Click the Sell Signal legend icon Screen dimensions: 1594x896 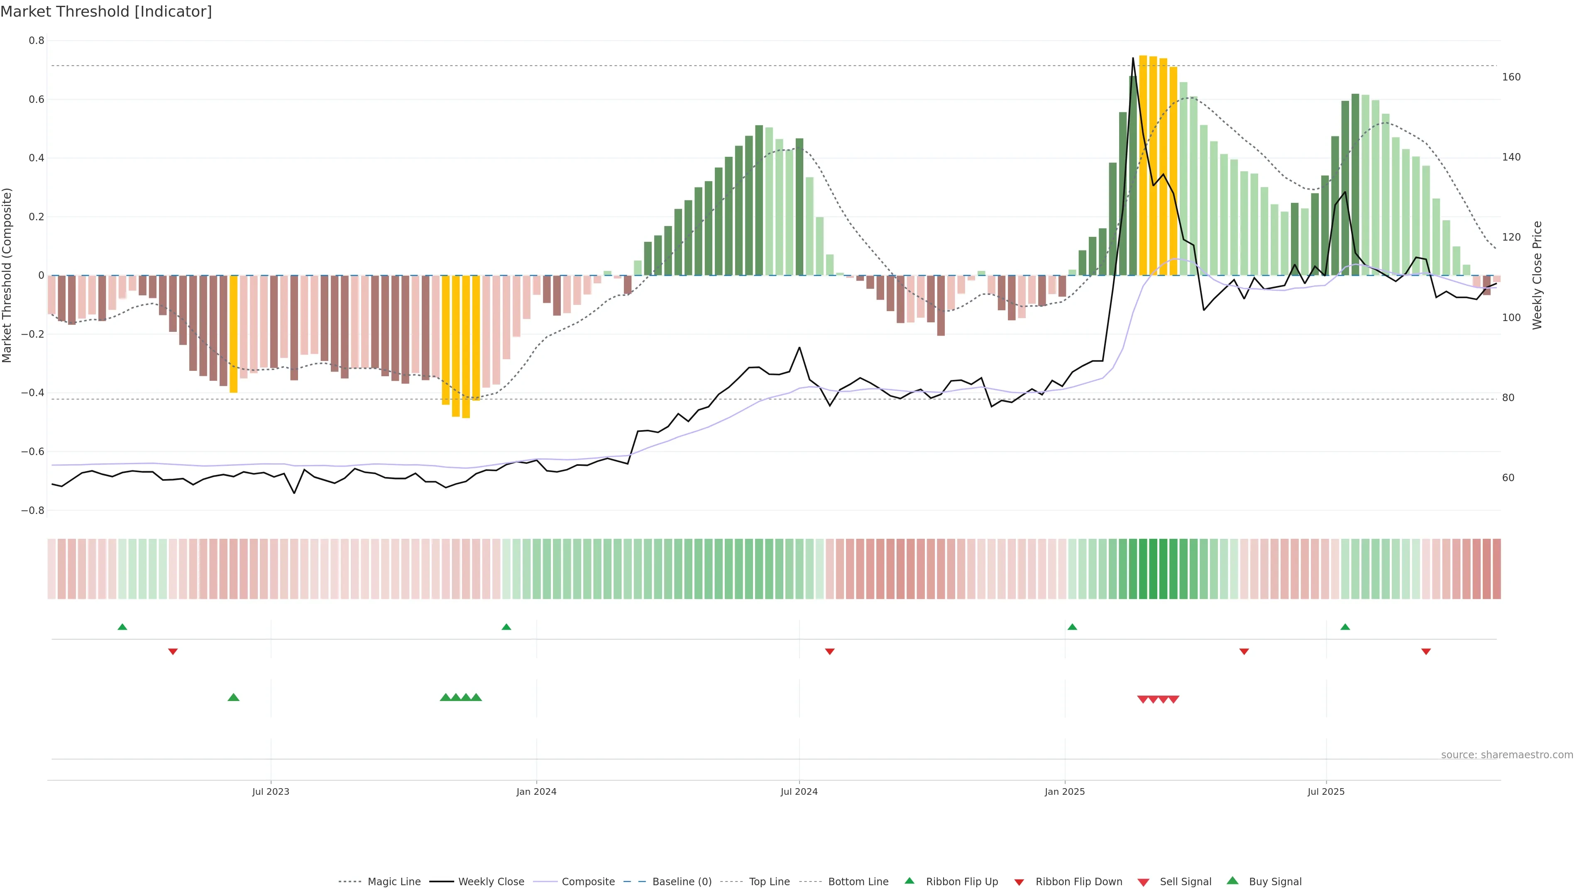pos(1144,882)
